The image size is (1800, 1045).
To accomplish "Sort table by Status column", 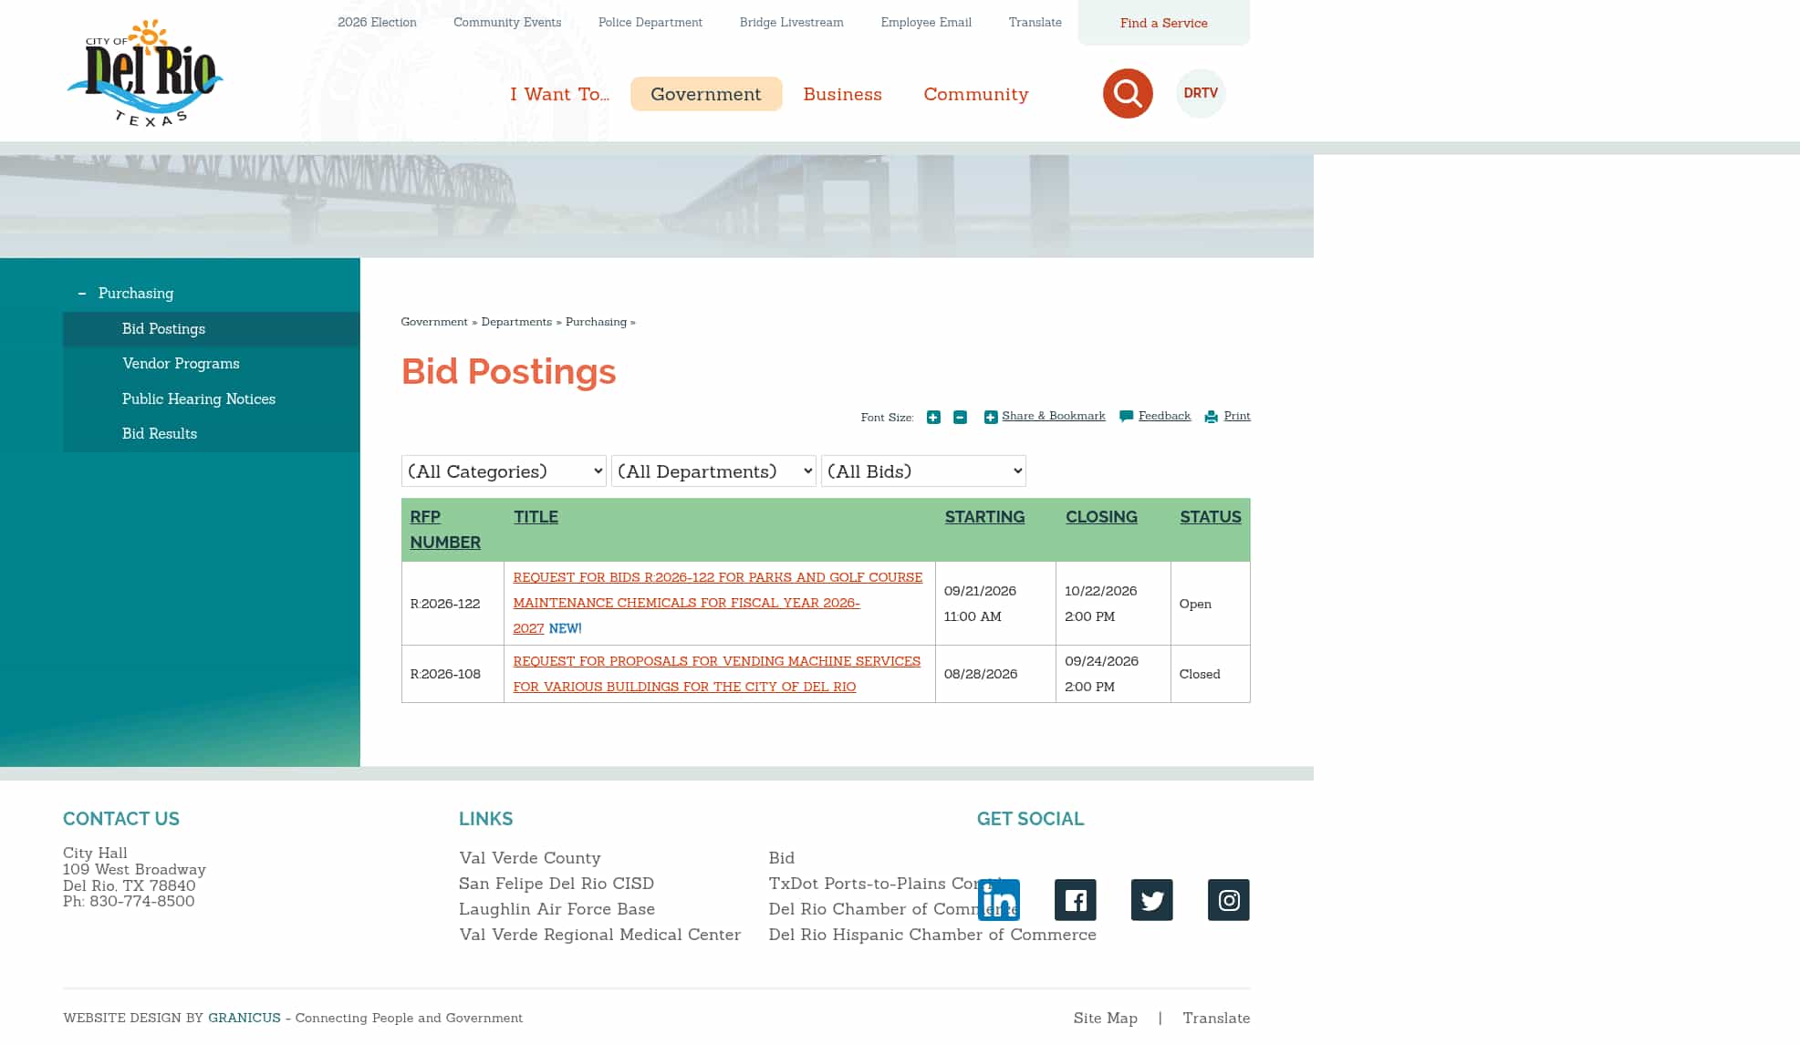I will tap(1211, 517).
